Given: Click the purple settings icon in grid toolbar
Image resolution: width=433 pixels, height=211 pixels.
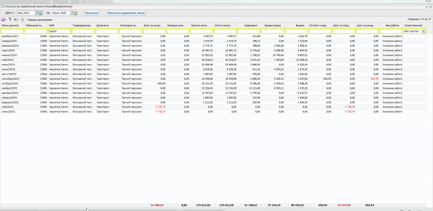Looking at the screenshot, I should click(x=3, y=20).
